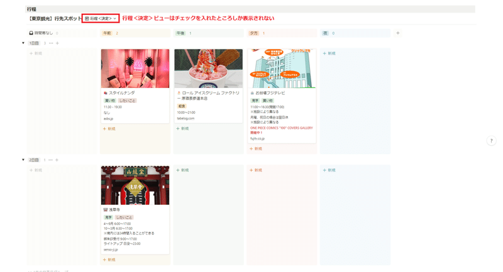503x272 pixels.
Task: Add 新規 card in 1日目 時間帯なし column
Action: click(36, 53)
